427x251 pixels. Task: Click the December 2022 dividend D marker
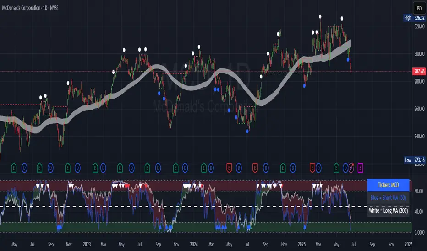(77, 168)
